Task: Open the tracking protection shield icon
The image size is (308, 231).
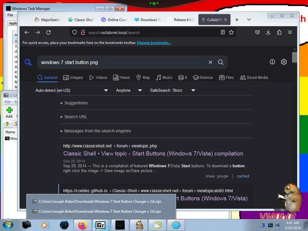Action: coord(75,32)
